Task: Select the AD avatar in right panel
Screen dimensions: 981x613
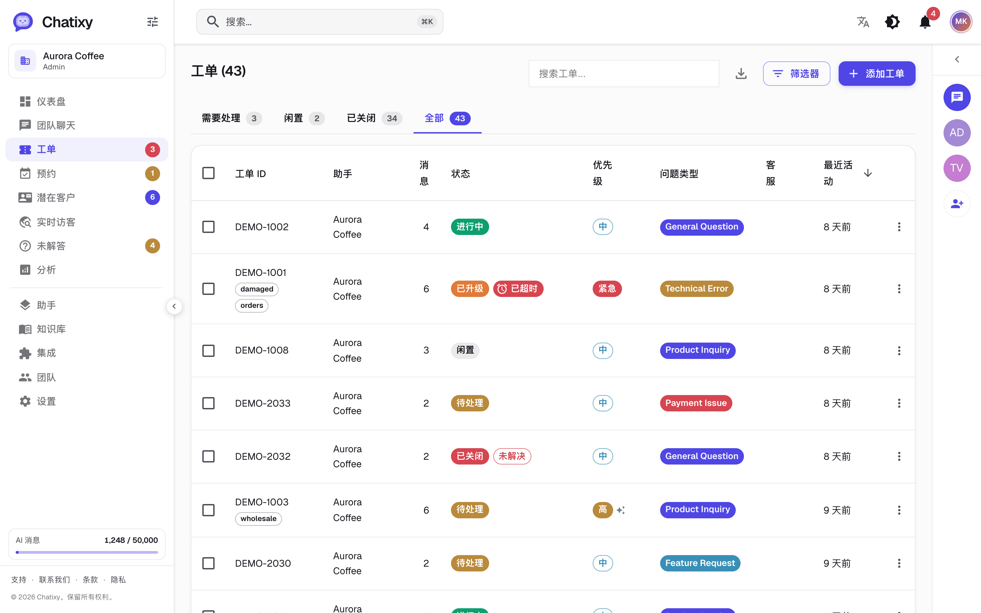Action: click(957, 132)
